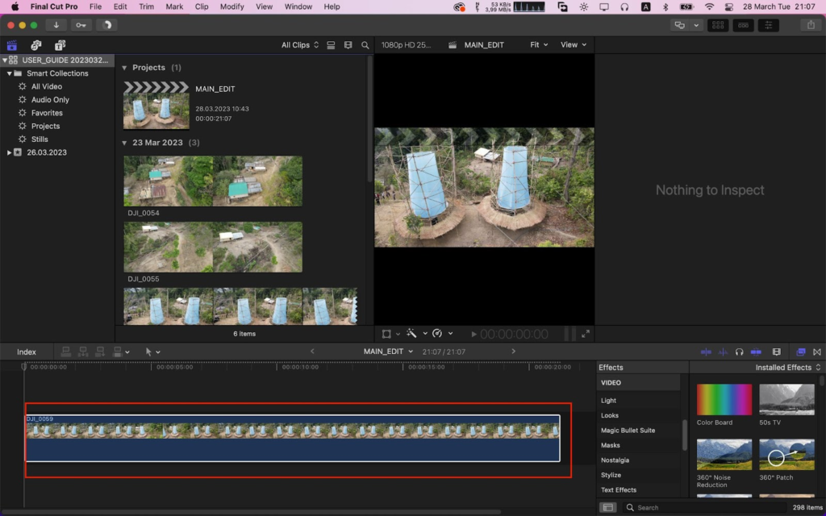Open the All Clips filter dropdown

(300, 45)
